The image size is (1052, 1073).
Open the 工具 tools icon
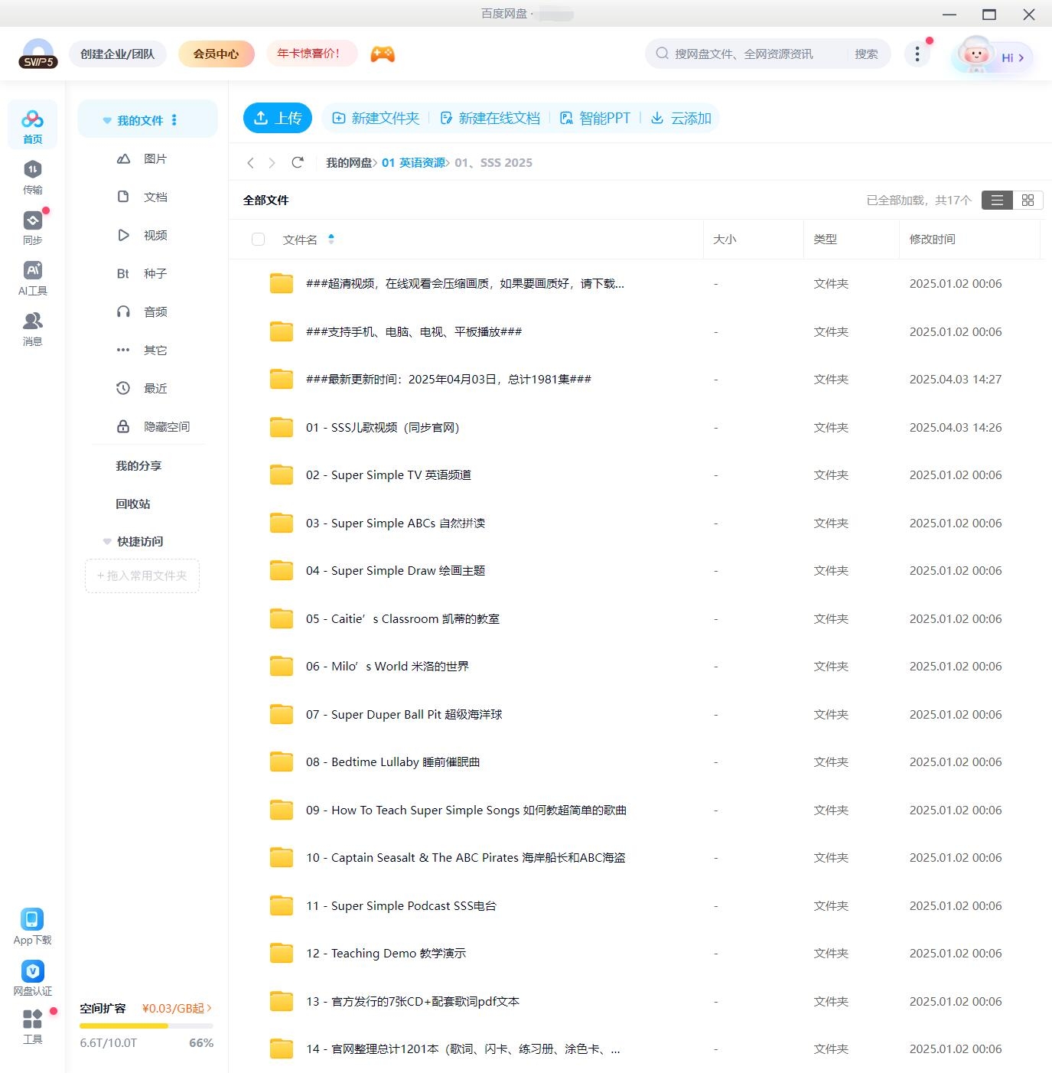[32, 1026]
